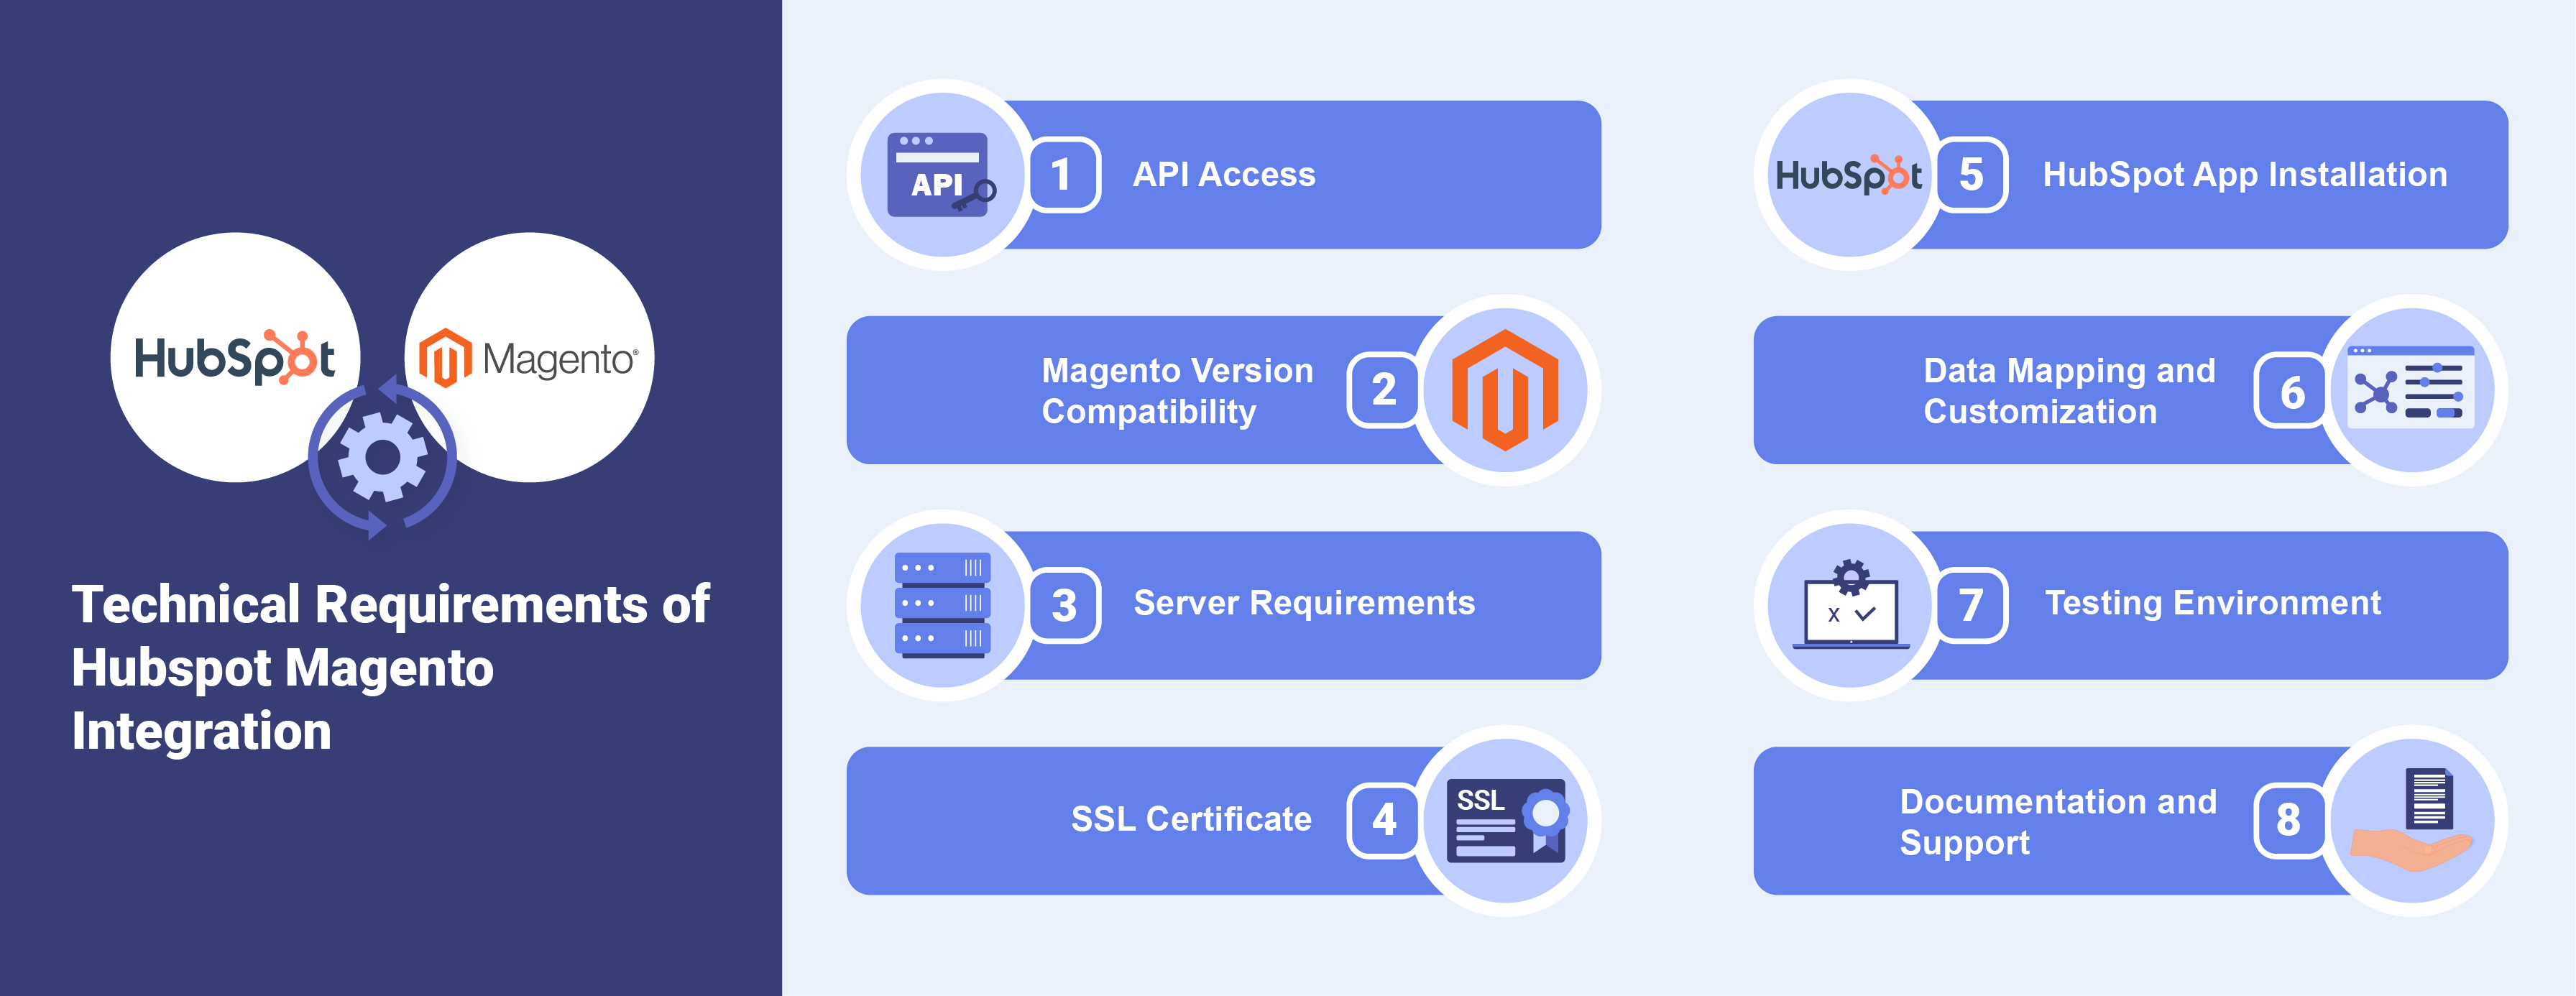Viewport: 2576px width, 996px height.
Task: Click the 'SSL Certificate' label
Action: pos(1191,819)
